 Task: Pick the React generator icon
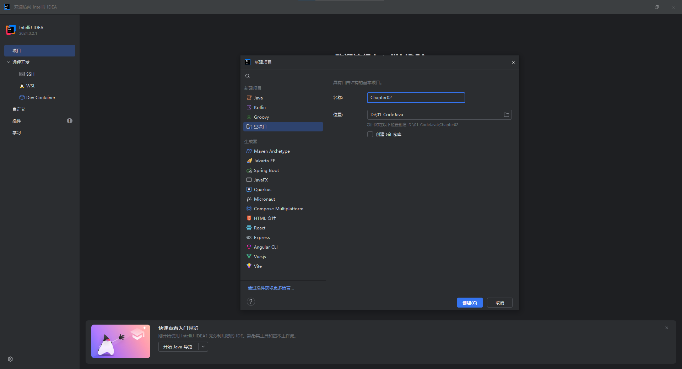click(249, 228)
